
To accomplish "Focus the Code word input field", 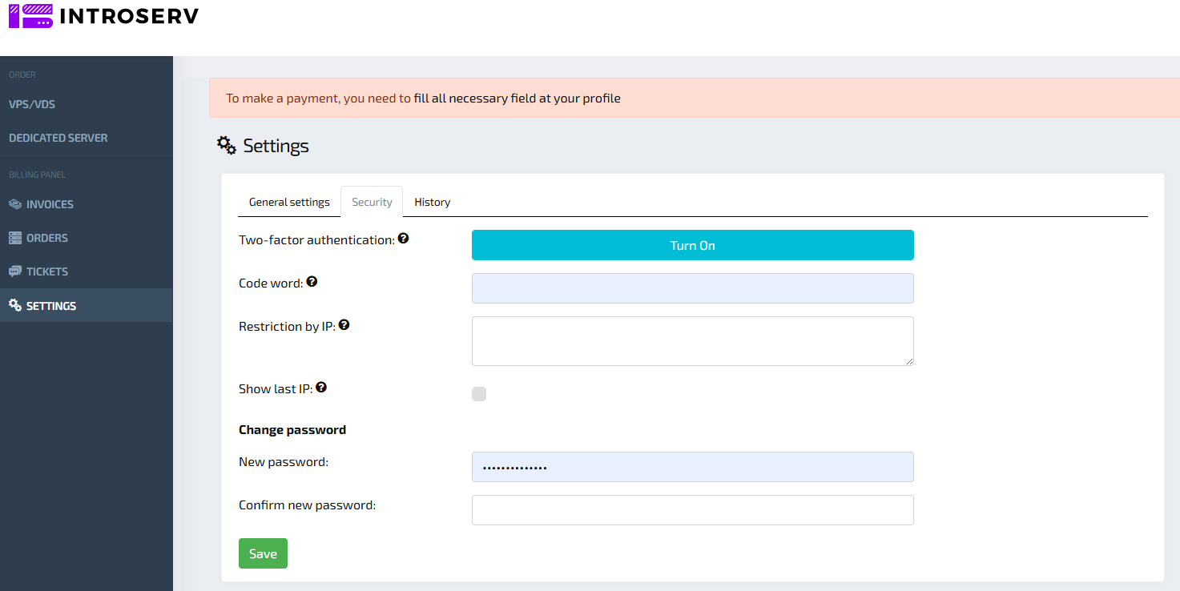I will [692, 288].
